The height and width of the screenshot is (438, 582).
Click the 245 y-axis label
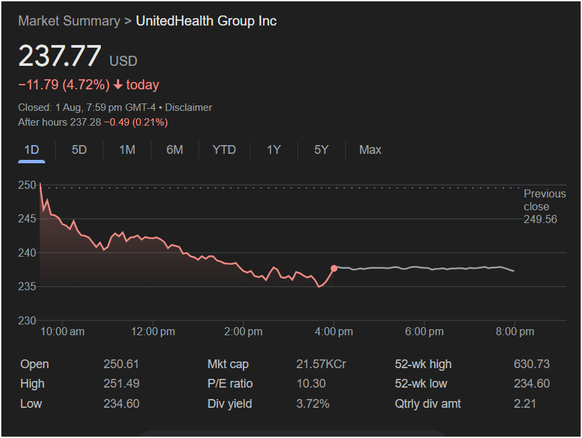tap(27, 219)
